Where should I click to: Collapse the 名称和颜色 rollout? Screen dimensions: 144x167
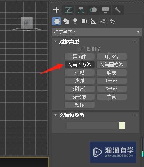point(55,115)
